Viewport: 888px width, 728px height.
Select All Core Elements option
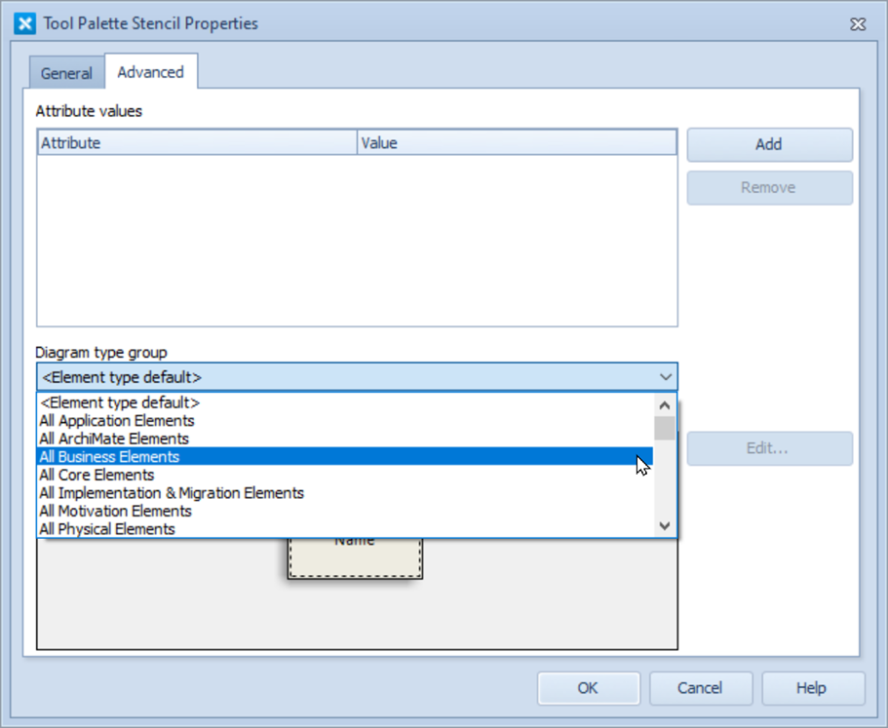(x=344, y=475)
